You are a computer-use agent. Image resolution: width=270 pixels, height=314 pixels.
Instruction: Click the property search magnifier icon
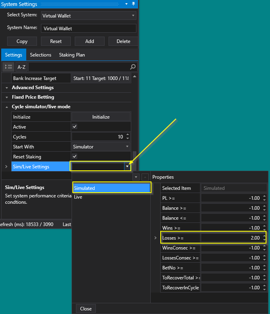pos(133,67)
